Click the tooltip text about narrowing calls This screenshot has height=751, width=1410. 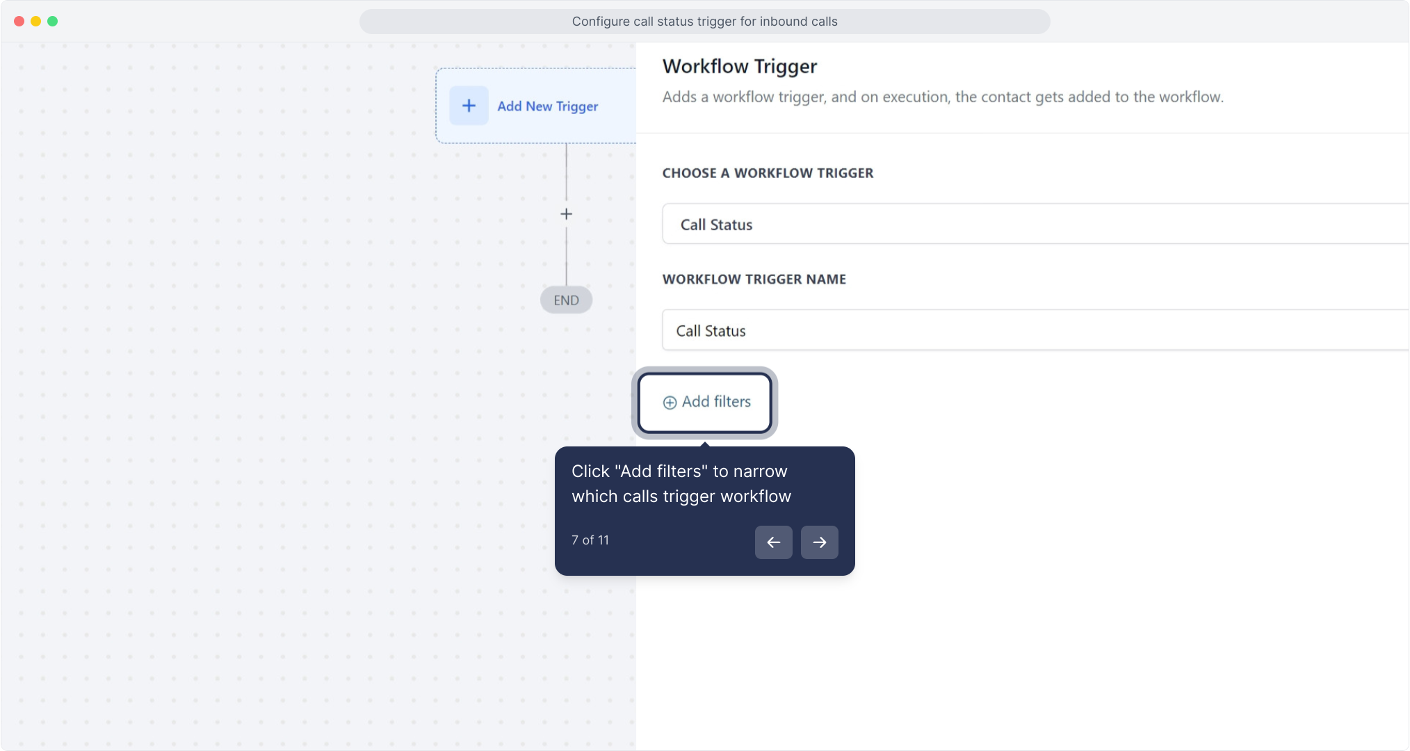click(x=681, y=484)
